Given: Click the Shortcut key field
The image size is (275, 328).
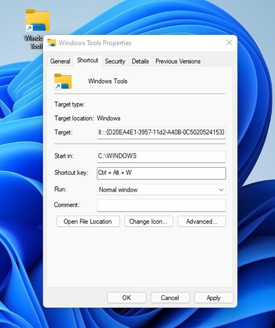Looking at the screenshot, I should click(161, 173).
